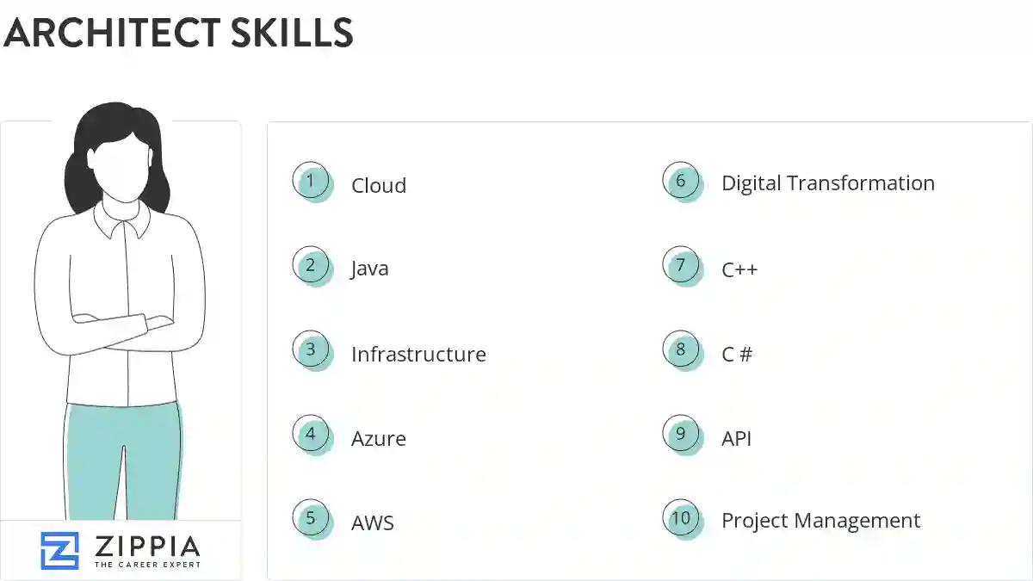Select the number 9 circle icon

pyautogui.click(x=681, y=435)
